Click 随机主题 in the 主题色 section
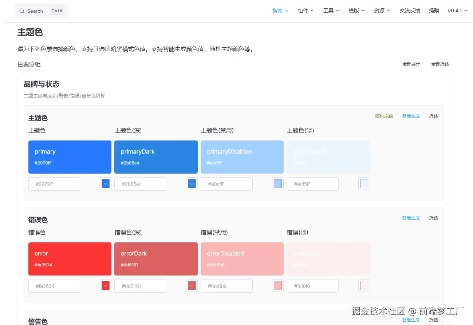 click(384, 116)
